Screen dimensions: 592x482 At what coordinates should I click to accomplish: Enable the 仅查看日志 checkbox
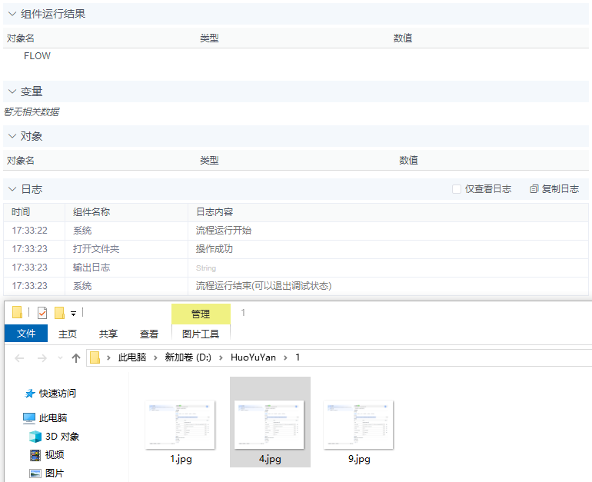click(x=457, y=188)
